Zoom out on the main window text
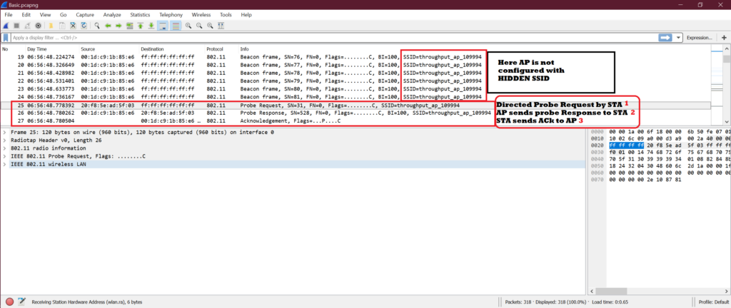Image resolution: width=731 pixels, height=308 pixels. [x=199, y=26]
